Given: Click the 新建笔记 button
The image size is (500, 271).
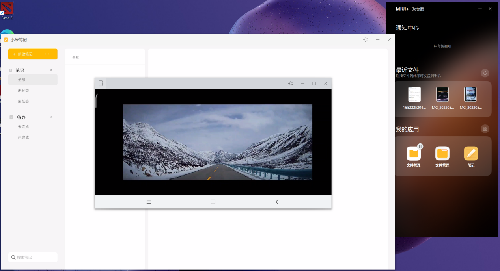Looking at the screenshot, I should click(x=24, y=54).
